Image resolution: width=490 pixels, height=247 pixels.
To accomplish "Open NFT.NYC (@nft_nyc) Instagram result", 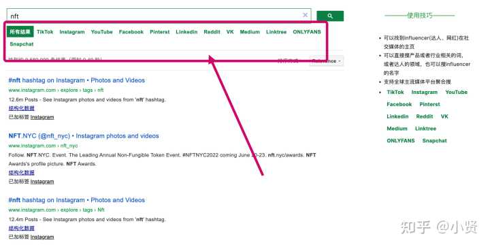I will (84, 136).
